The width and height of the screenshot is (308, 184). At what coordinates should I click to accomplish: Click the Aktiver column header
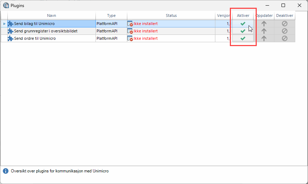click(x=243, y=15)
